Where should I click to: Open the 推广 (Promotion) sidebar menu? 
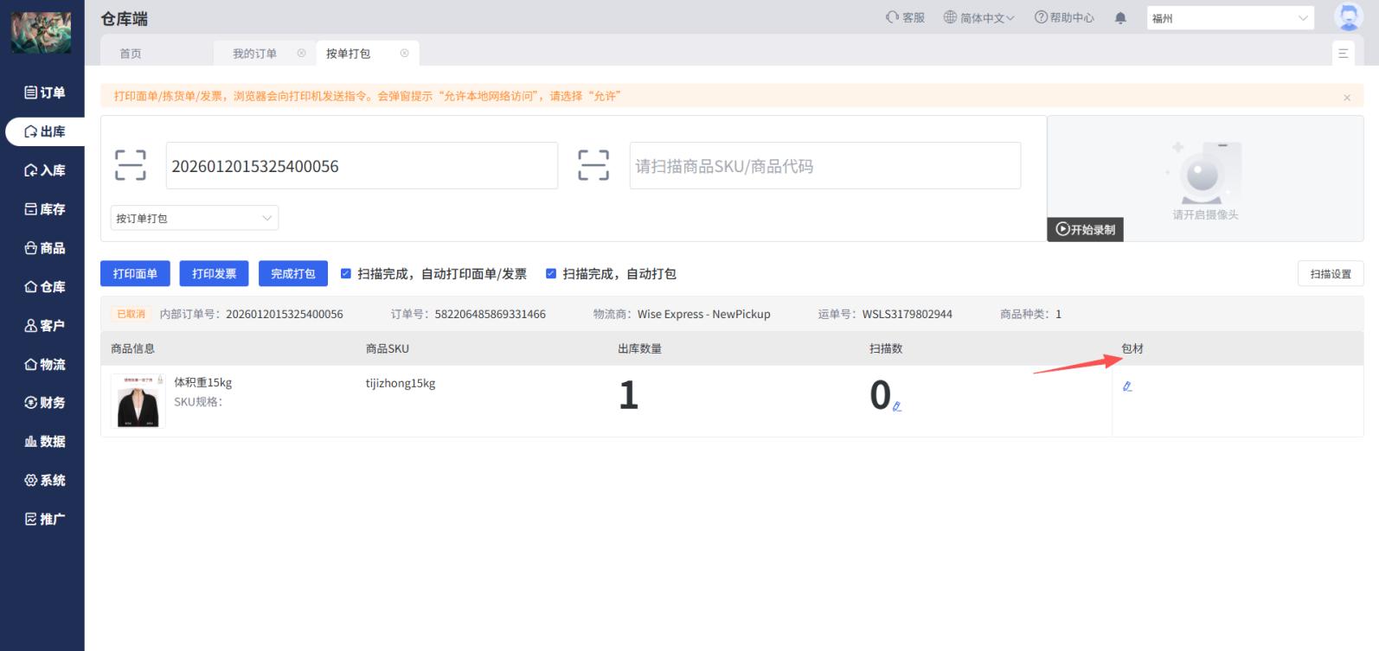click(45, 519)
